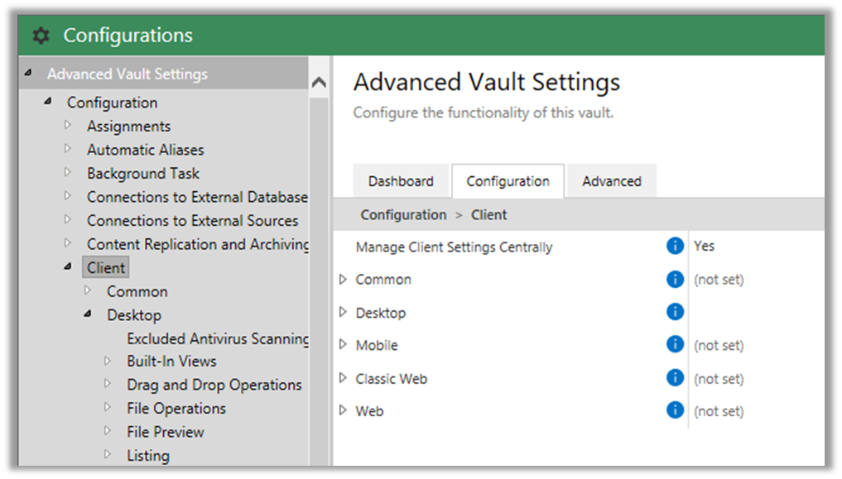View info for the Mobile setting
Viewport: 842px width, 479px height.
pyautogui.click(x=675, y=344)
